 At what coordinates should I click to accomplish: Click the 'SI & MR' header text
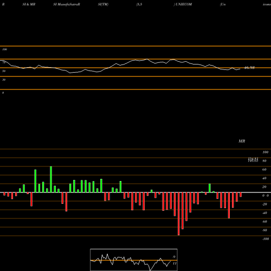click(29, 4)
